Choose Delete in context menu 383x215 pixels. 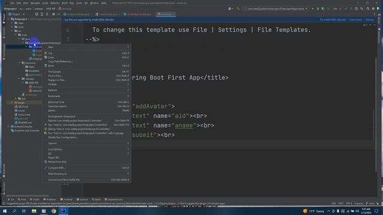(87, 110)
